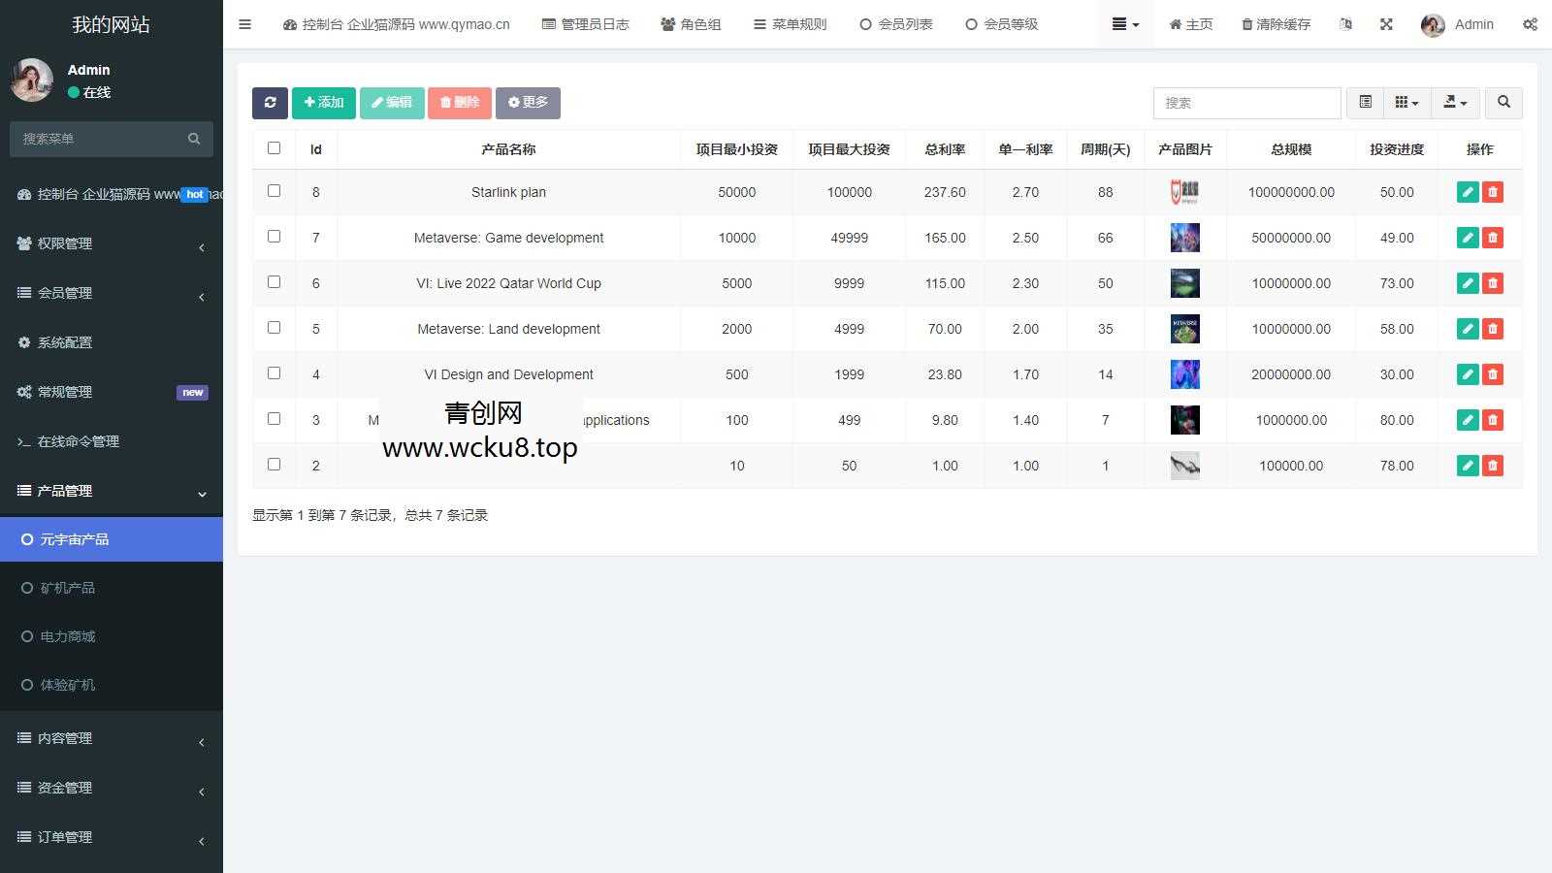Open the export dropdown near the search box
The height and width of the screenshot is (873, 1552).
coord(1455,102)
